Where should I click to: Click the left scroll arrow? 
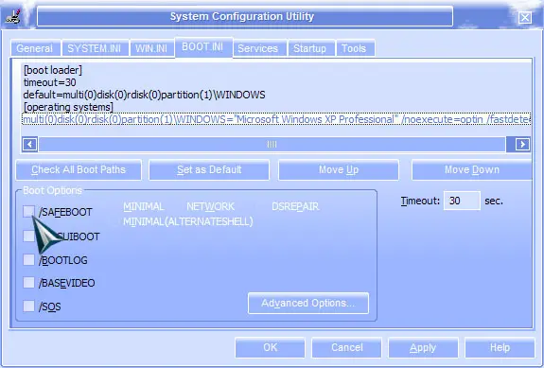[x=30, y=144]
